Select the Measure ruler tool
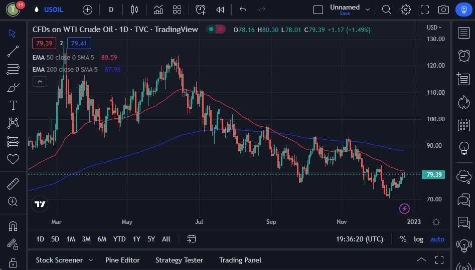Viewport: 475px width, 270px height. tap(13, 184)
